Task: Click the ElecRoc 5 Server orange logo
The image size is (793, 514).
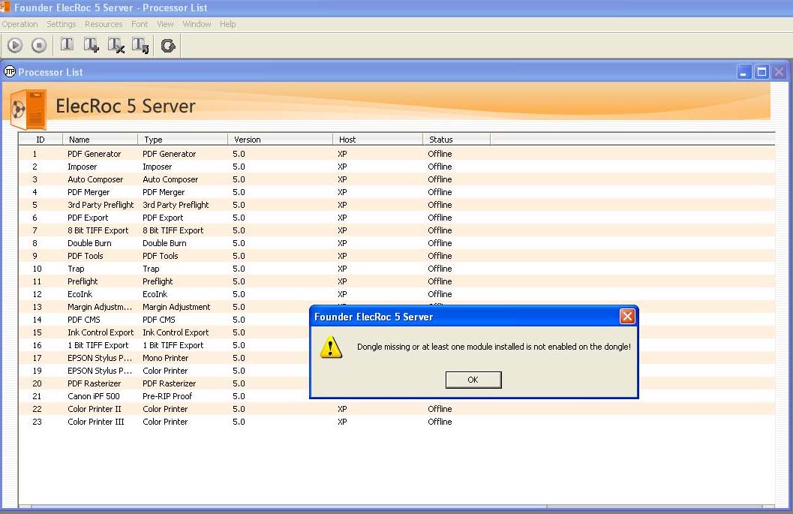Action: (x=29, y=108)
